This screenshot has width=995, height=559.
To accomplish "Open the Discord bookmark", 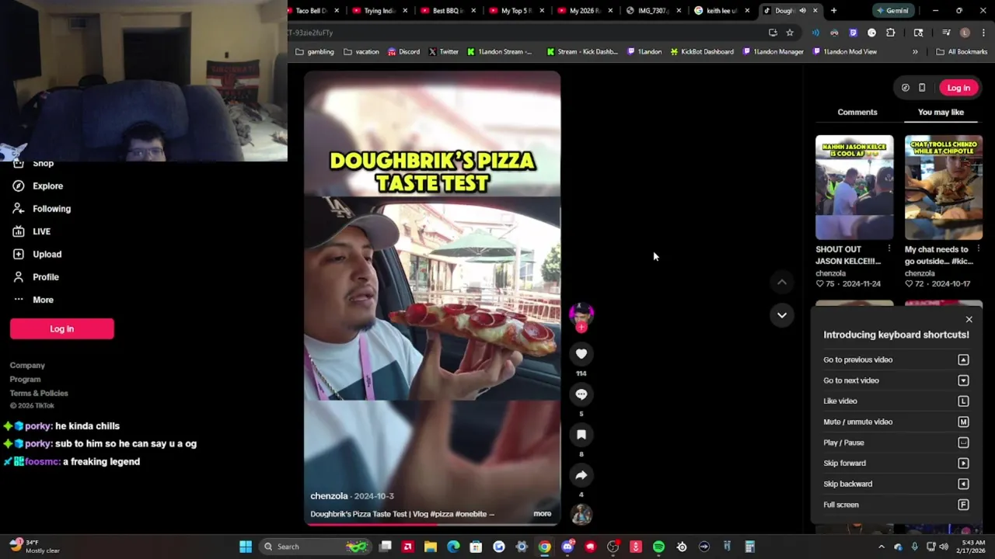I will [x=403, y=52].
